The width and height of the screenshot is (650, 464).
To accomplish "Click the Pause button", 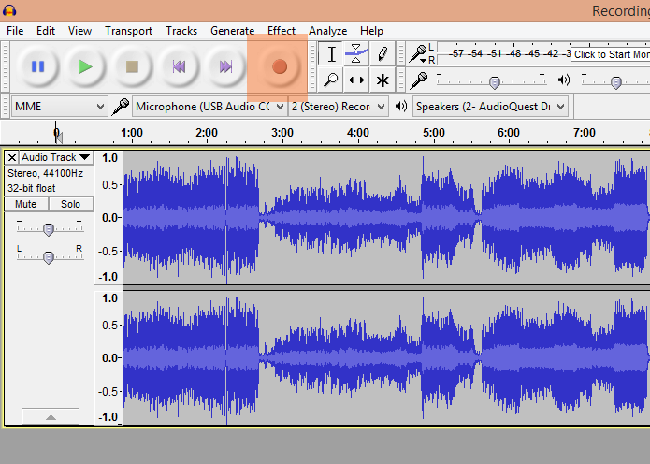I will (37, 66).
